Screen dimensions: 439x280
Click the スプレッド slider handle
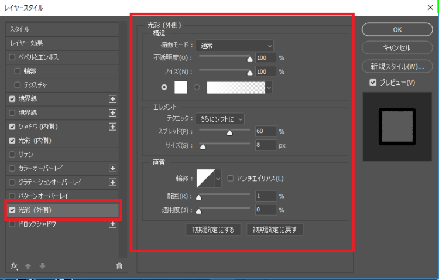[229, 132]
